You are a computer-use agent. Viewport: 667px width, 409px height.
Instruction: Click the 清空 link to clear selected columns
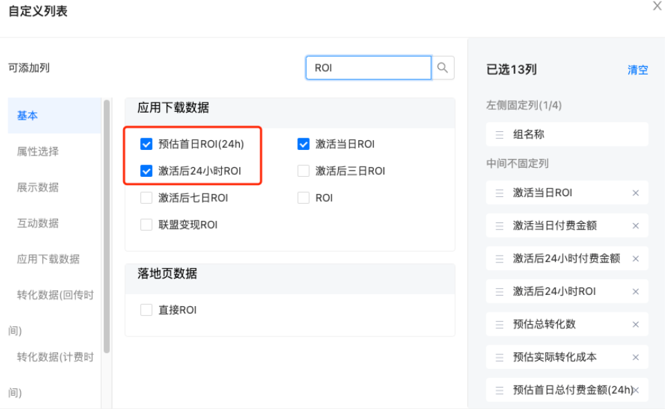637,70
